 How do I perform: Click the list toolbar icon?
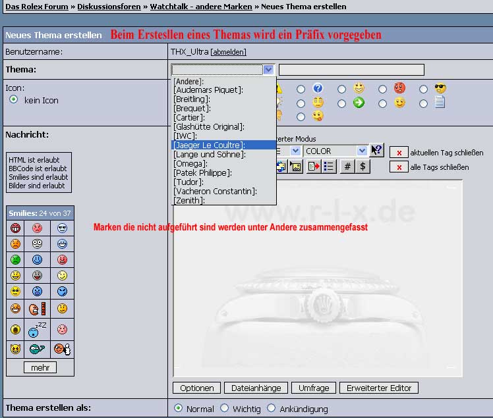[329, 167]
